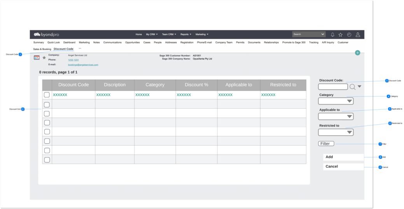404x209 pixels.
Task: Click the Add button
Action: point(343,157)
